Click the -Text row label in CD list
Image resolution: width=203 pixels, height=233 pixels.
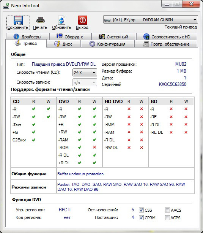17,125
